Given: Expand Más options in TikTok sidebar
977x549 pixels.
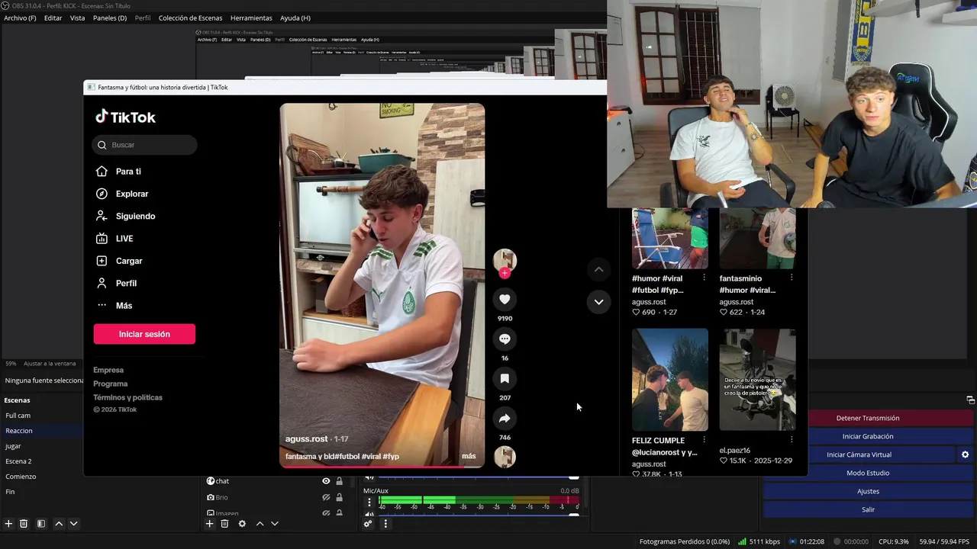Looking at the screenshot, I should click(114, 306).
